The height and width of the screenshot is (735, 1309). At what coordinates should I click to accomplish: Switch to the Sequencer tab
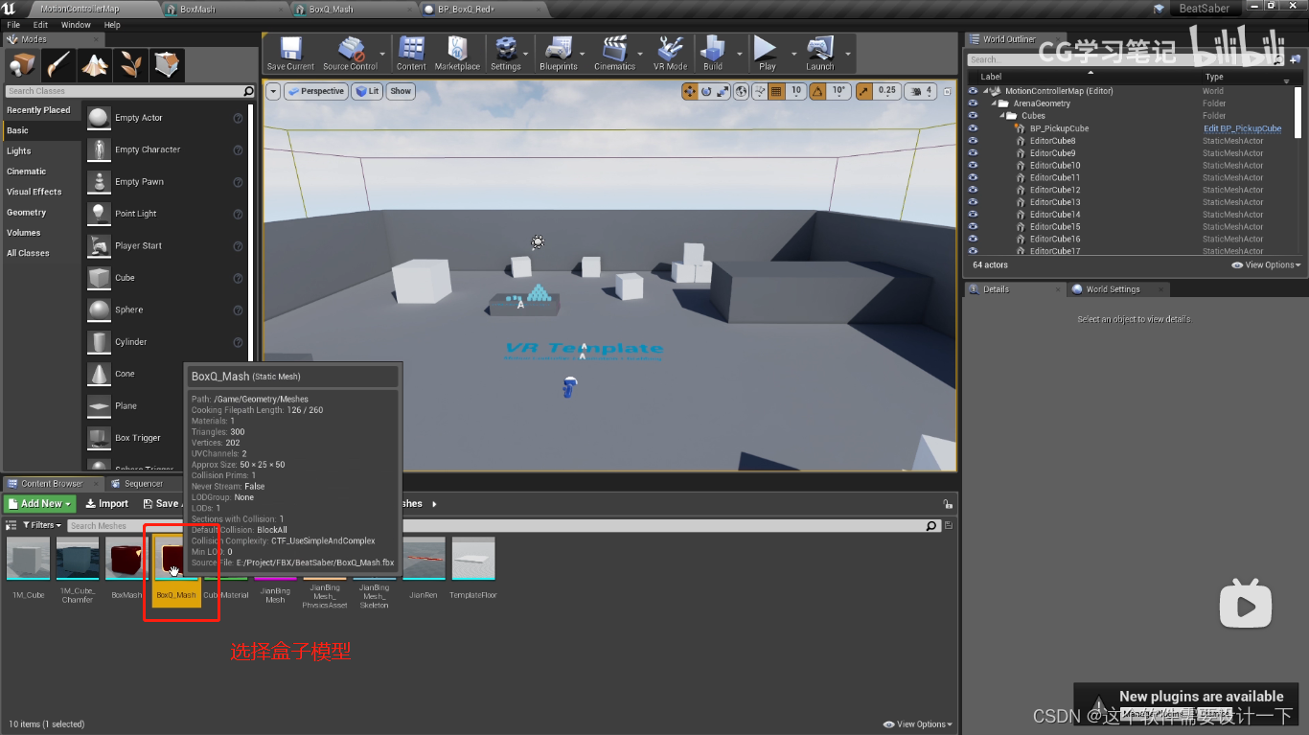click(x=143, y=484)
